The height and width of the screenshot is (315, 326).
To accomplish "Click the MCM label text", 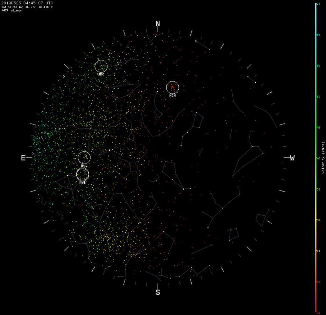I will coord(172,95).
